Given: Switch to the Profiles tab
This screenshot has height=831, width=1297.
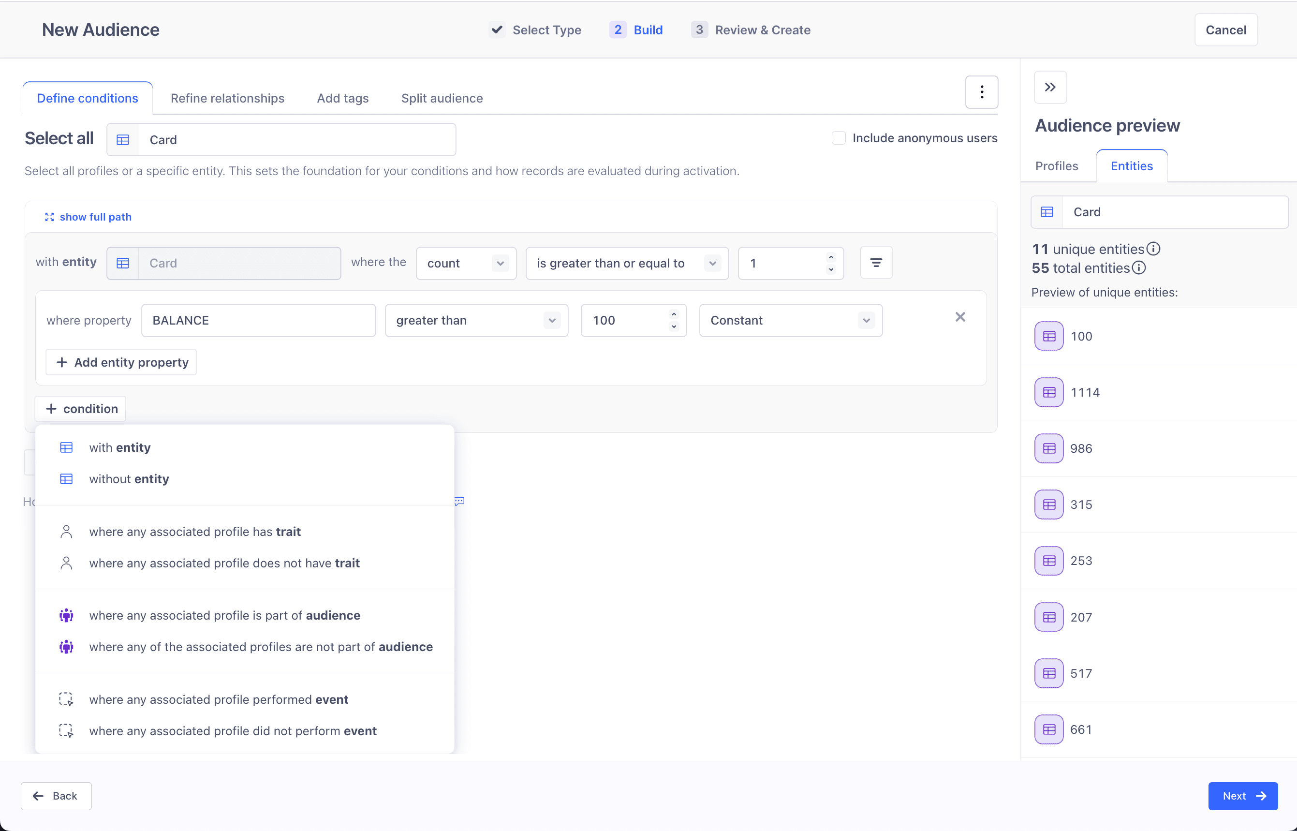Looking at the screenshot, I should click(x=1056, y=165).
